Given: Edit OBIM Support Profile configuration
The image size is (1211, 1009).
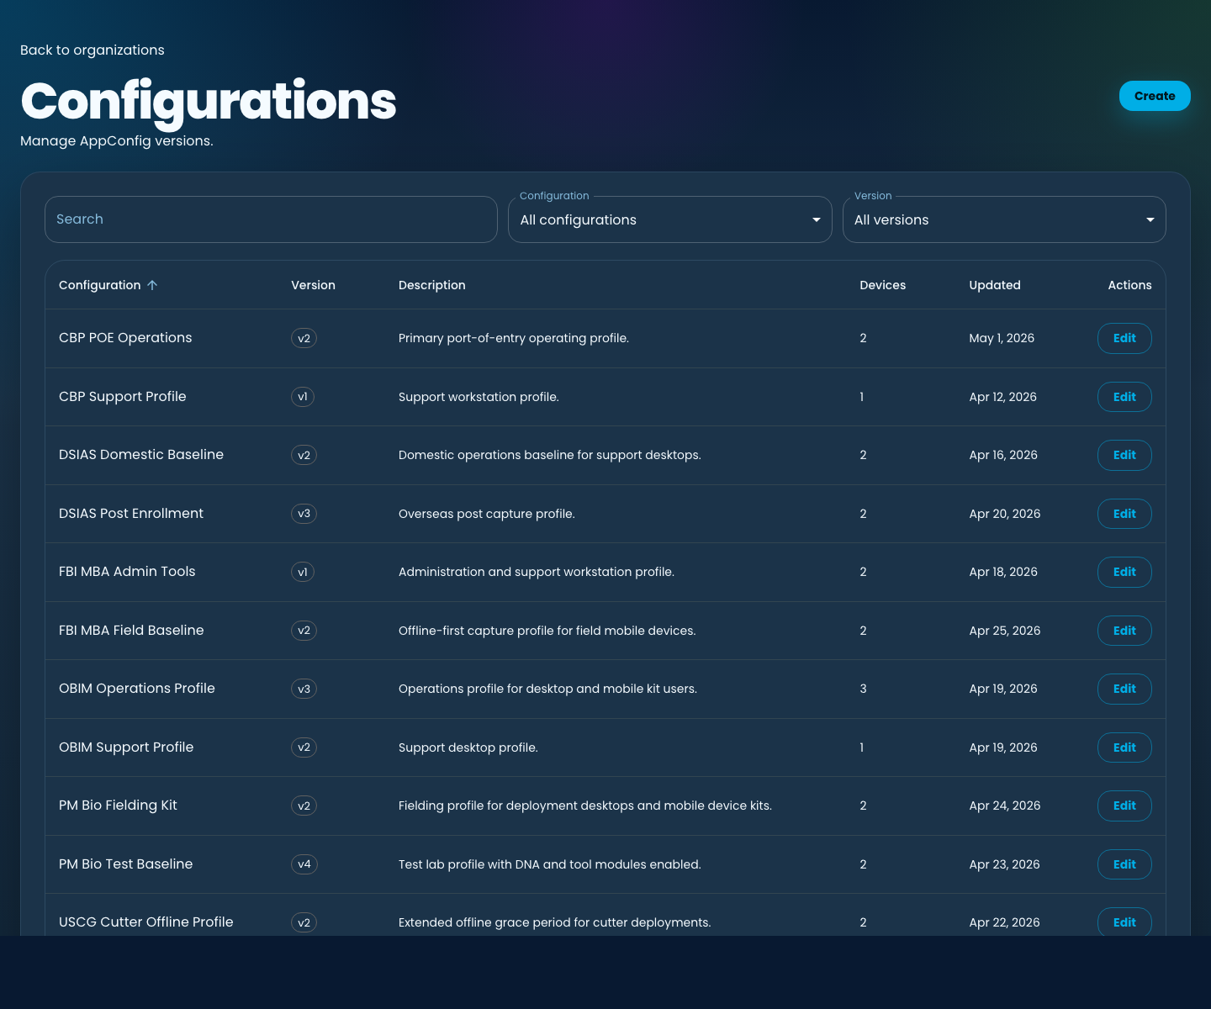Looking at the screenshot, I should click(x=1124, y=748).
